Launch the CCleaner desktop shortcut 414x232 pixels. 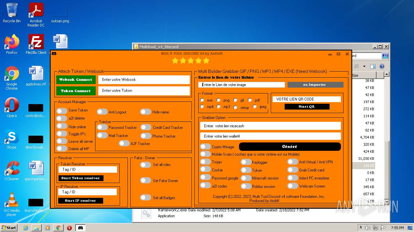(x=12, y=171)
